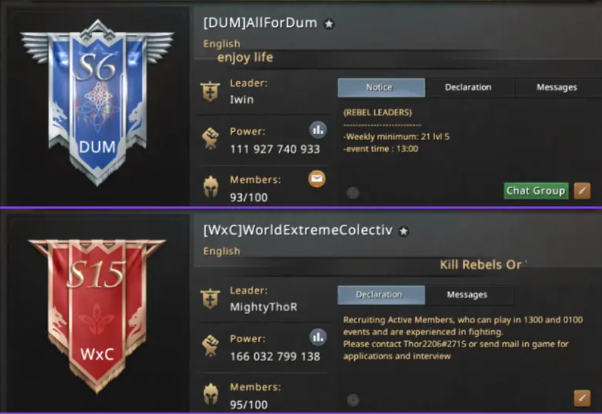Switch to DUM Declaration tab
This screenshot has width=602, height=414.
click(468, 87)
